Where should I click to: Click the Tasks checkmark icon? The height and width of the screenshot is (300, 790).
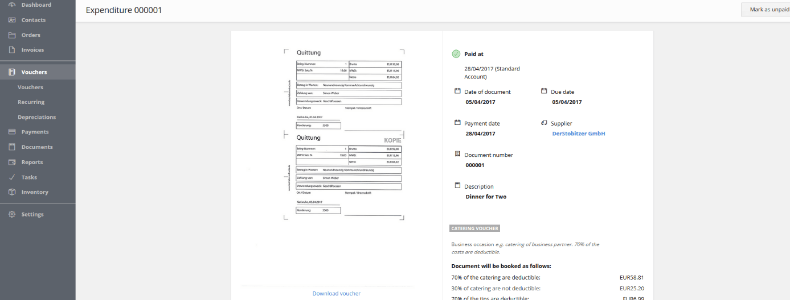coord(12,177)
